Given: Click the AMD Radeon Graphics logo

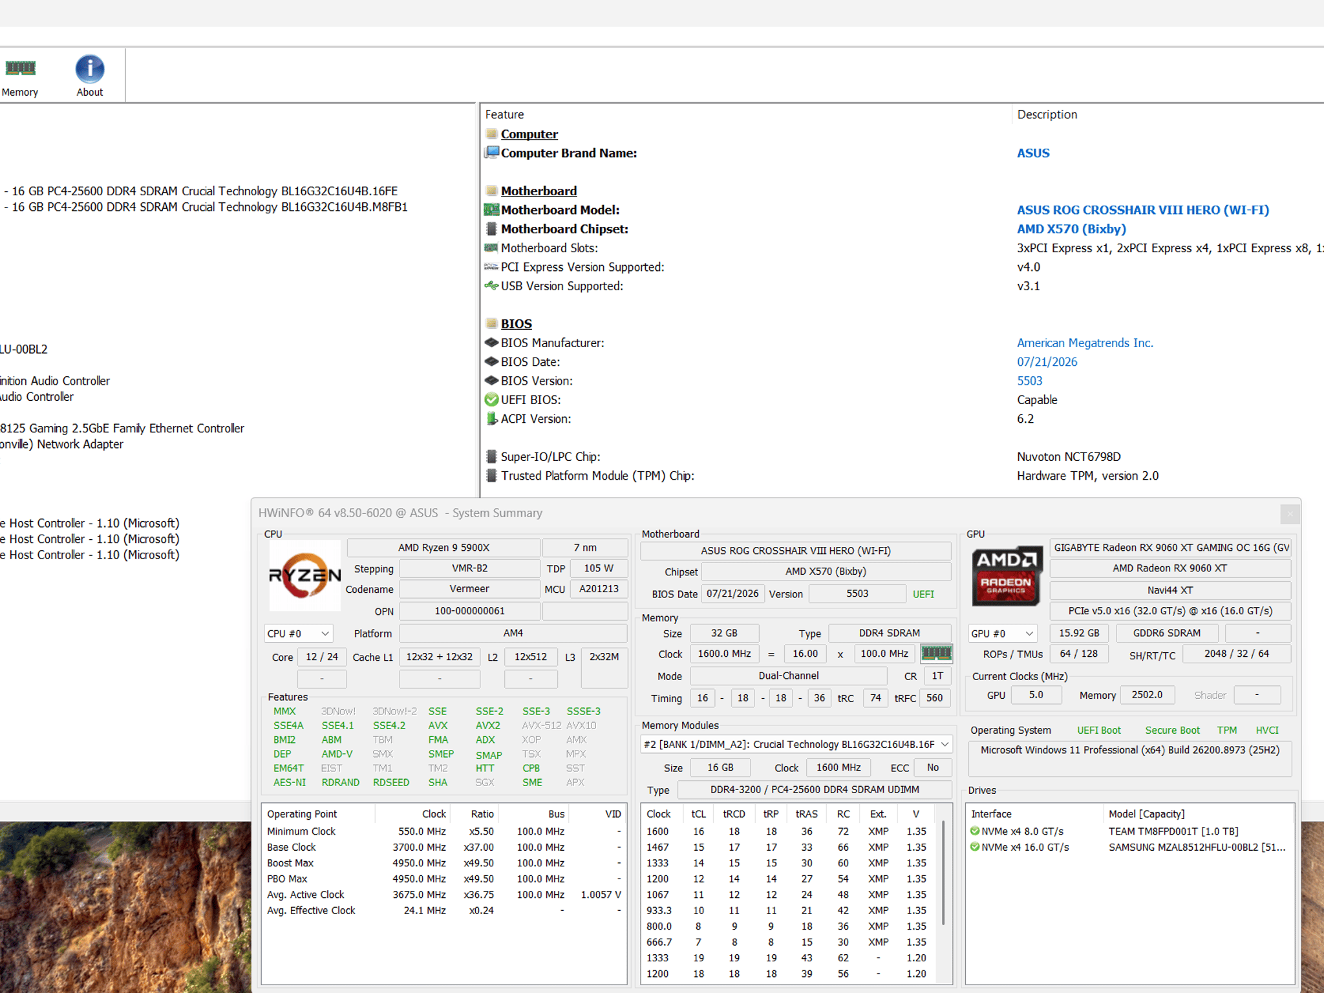Looking at the screenshot, I should pyautogui.click(x=1007, y=575).
